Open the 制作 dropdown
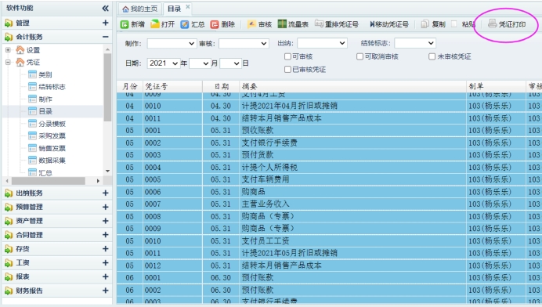Viewport: 542px width, 307px height. coord(172,44)
